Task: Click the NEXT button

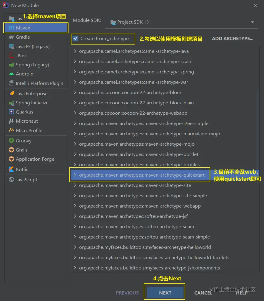Action: [x=165, y=293]
